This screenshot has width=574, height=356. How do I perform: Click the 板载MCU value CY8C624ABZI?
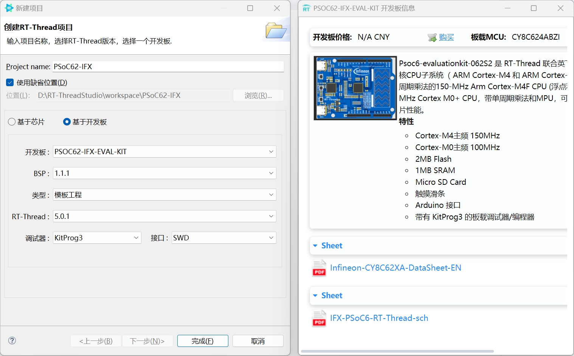point(536,37)
